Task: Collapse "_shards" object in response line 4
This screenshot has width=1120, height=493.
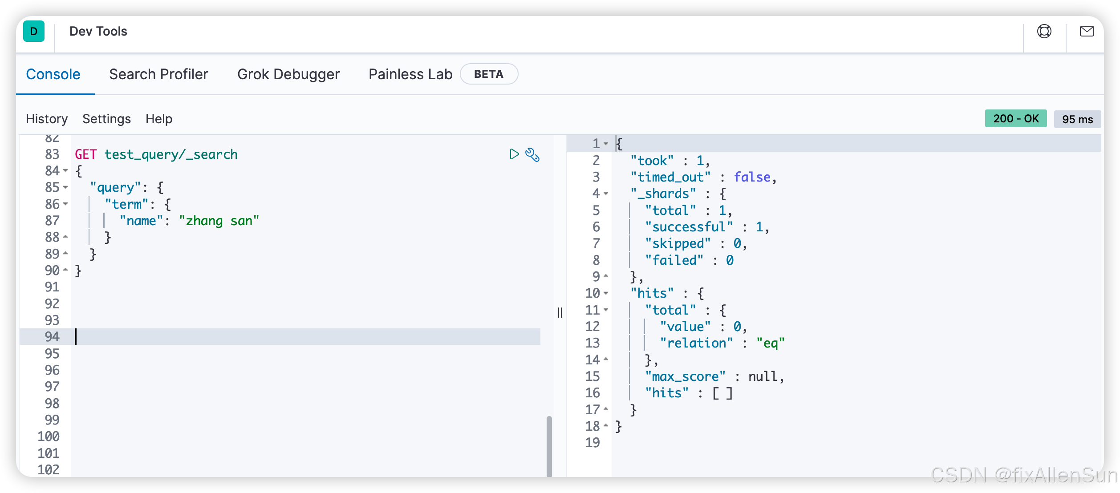Action: (x=606, y=194)
